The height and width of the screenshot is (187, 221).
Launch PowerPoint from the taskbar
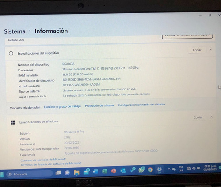point(114,171)
